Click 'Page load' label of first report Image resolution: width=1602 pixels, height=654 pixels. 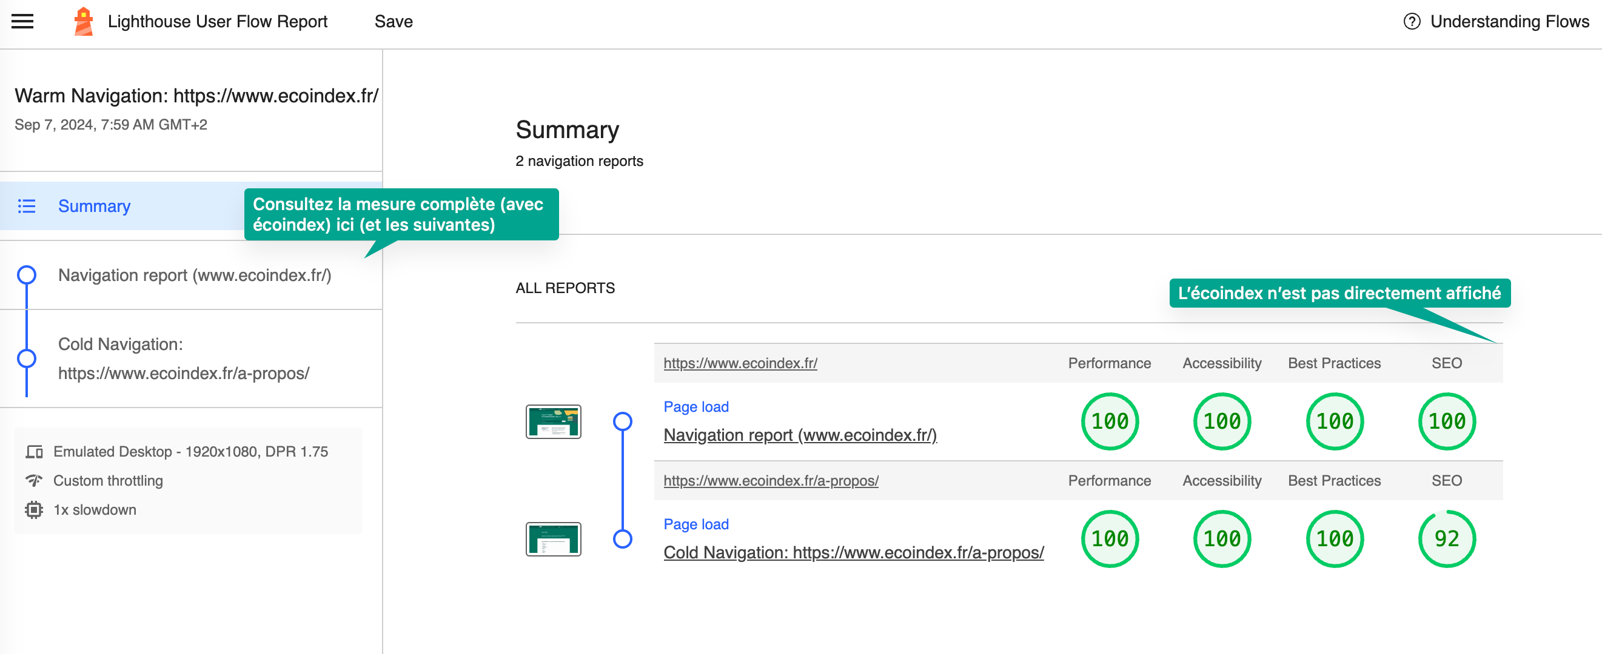tap(696, 407)
